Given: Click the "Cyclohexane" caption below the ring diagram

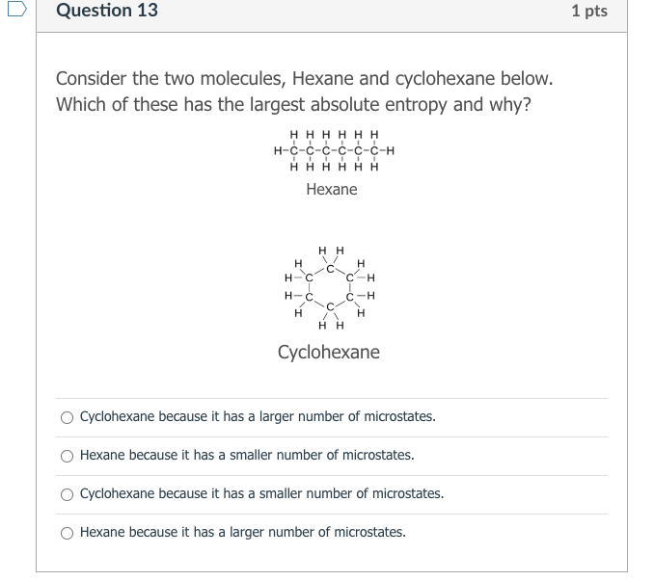Looking at the screenshot, I should [x=329, y=353].
